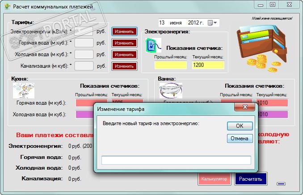Focus kitchen hot water Прошлый месяц field
The height and width of the screenshot is (195, 303).
click(92, 102)
